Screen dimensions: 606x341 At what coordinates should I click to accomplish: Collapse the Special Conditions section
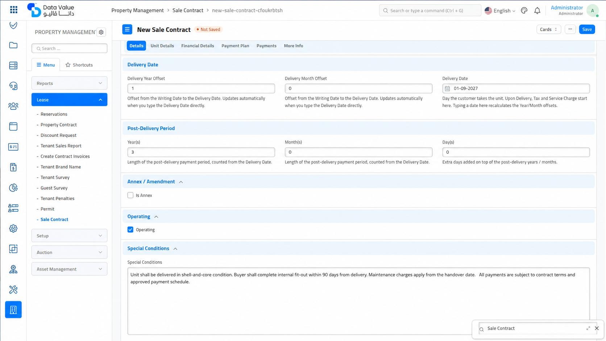tap(175, 249)
